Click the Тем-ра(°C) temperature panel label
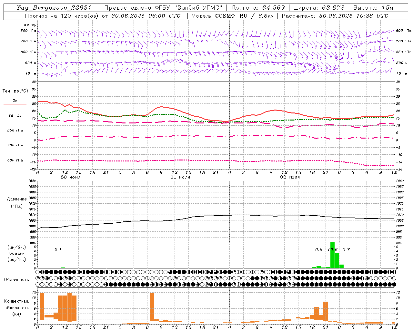Screen dimensions: 413x330 15,91
